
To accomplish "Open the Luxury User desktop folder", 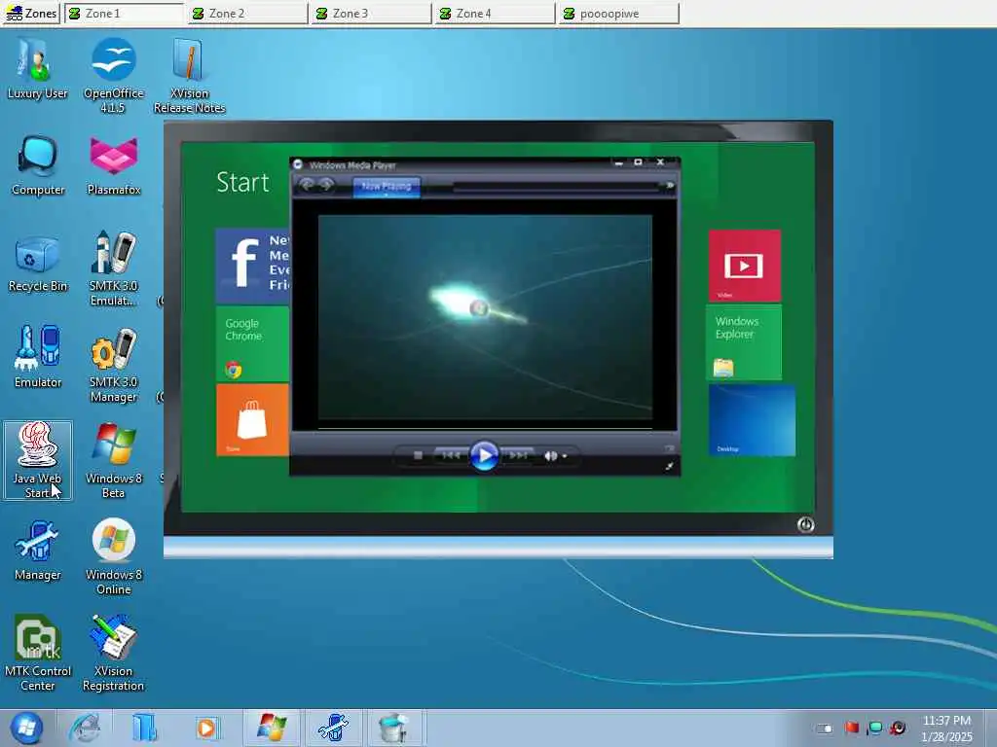I will (x=38, y=69).
